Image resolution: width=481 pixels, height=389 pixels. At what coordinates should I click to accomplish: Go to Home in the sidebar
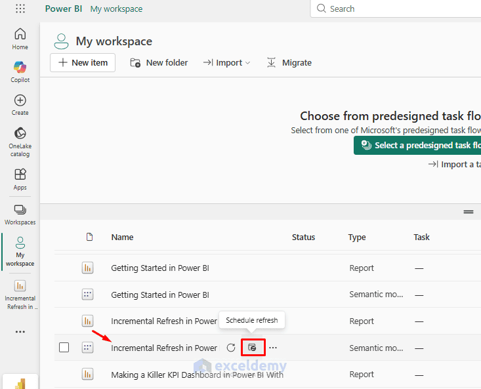(x=20, y=39)
